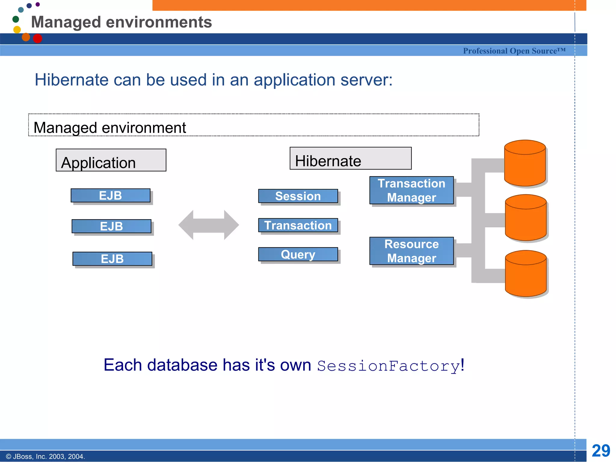Click the Managed environment dotted box

[x=254, y=125]
